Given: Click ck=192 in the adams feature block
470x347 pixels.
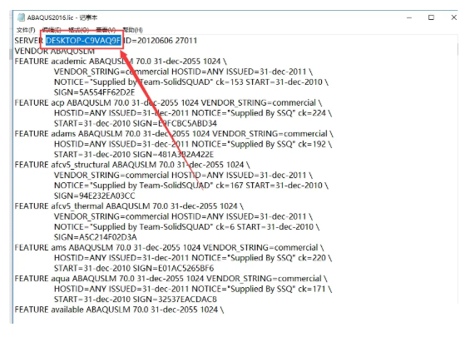Looking at the screenshot, I should pyautogui.click(x=312, y=144).
